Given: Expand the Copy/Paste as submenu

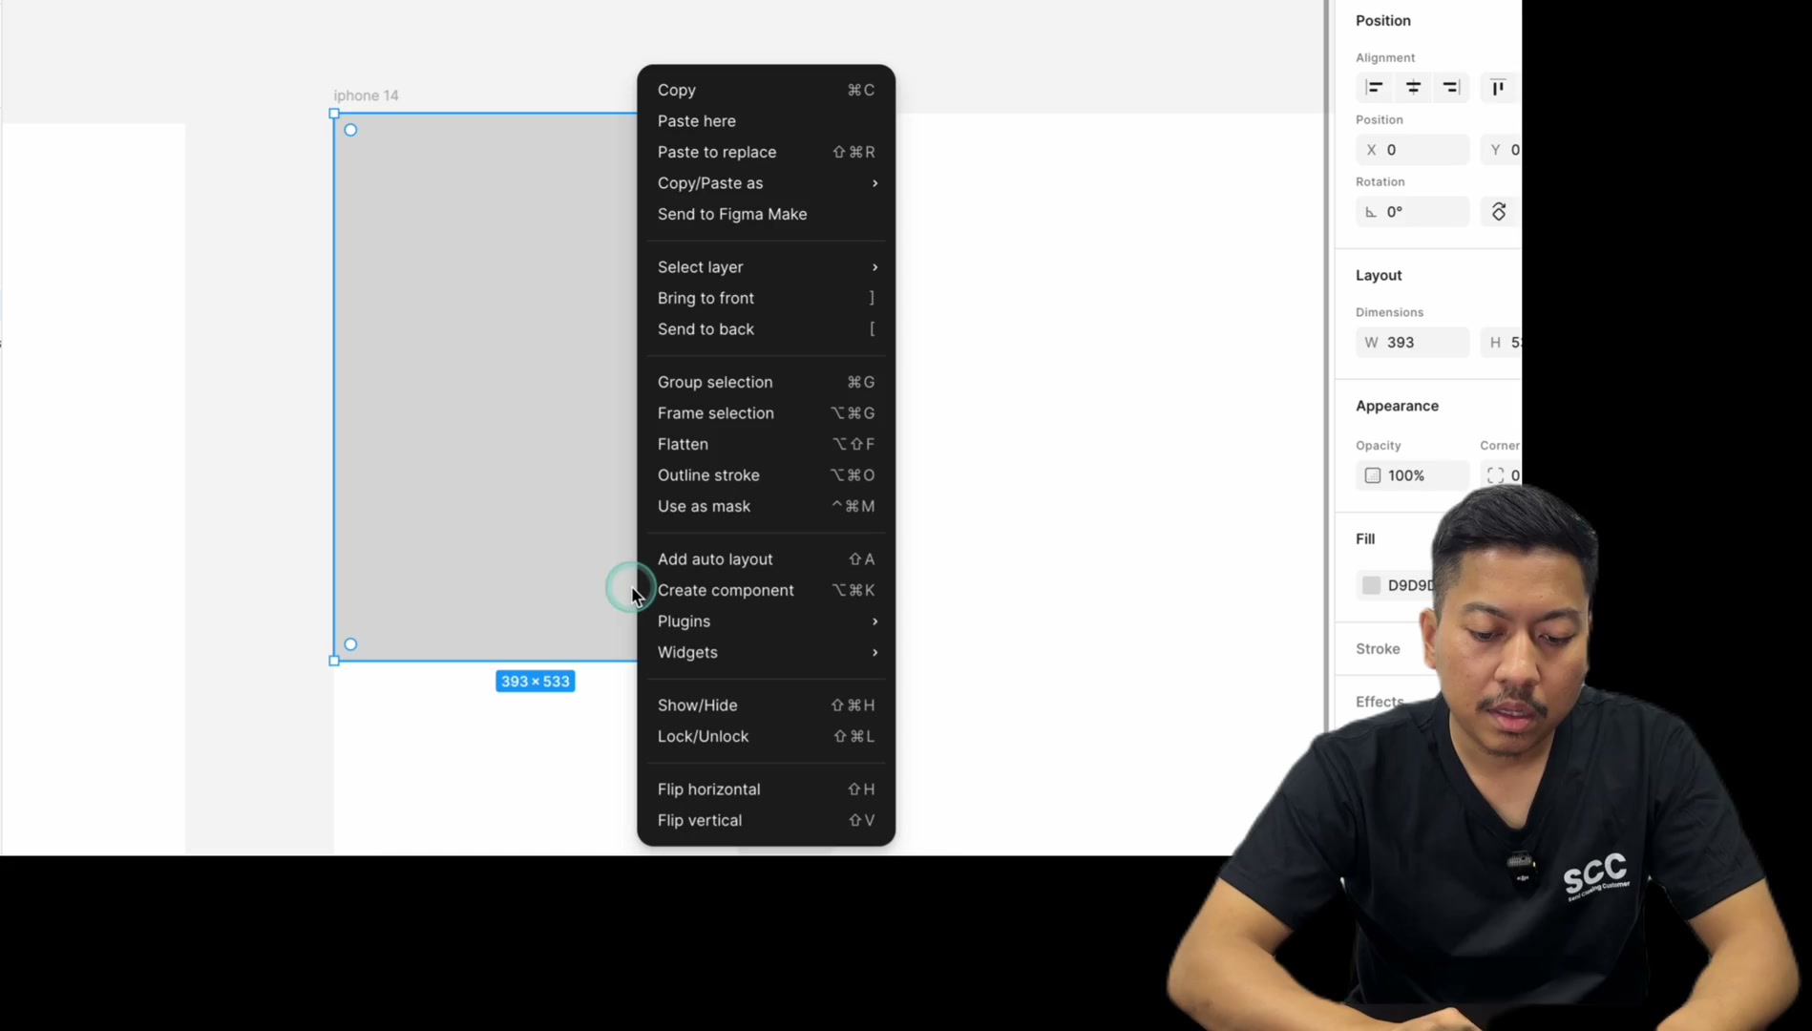Looking at the screenshot, I should (x=766, y=183).
